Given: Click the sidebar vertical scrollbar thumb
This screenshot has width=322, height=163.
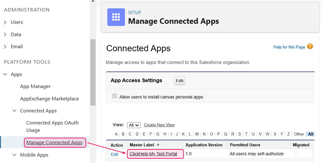Looking at the screenshot, I should pos(93,72).
